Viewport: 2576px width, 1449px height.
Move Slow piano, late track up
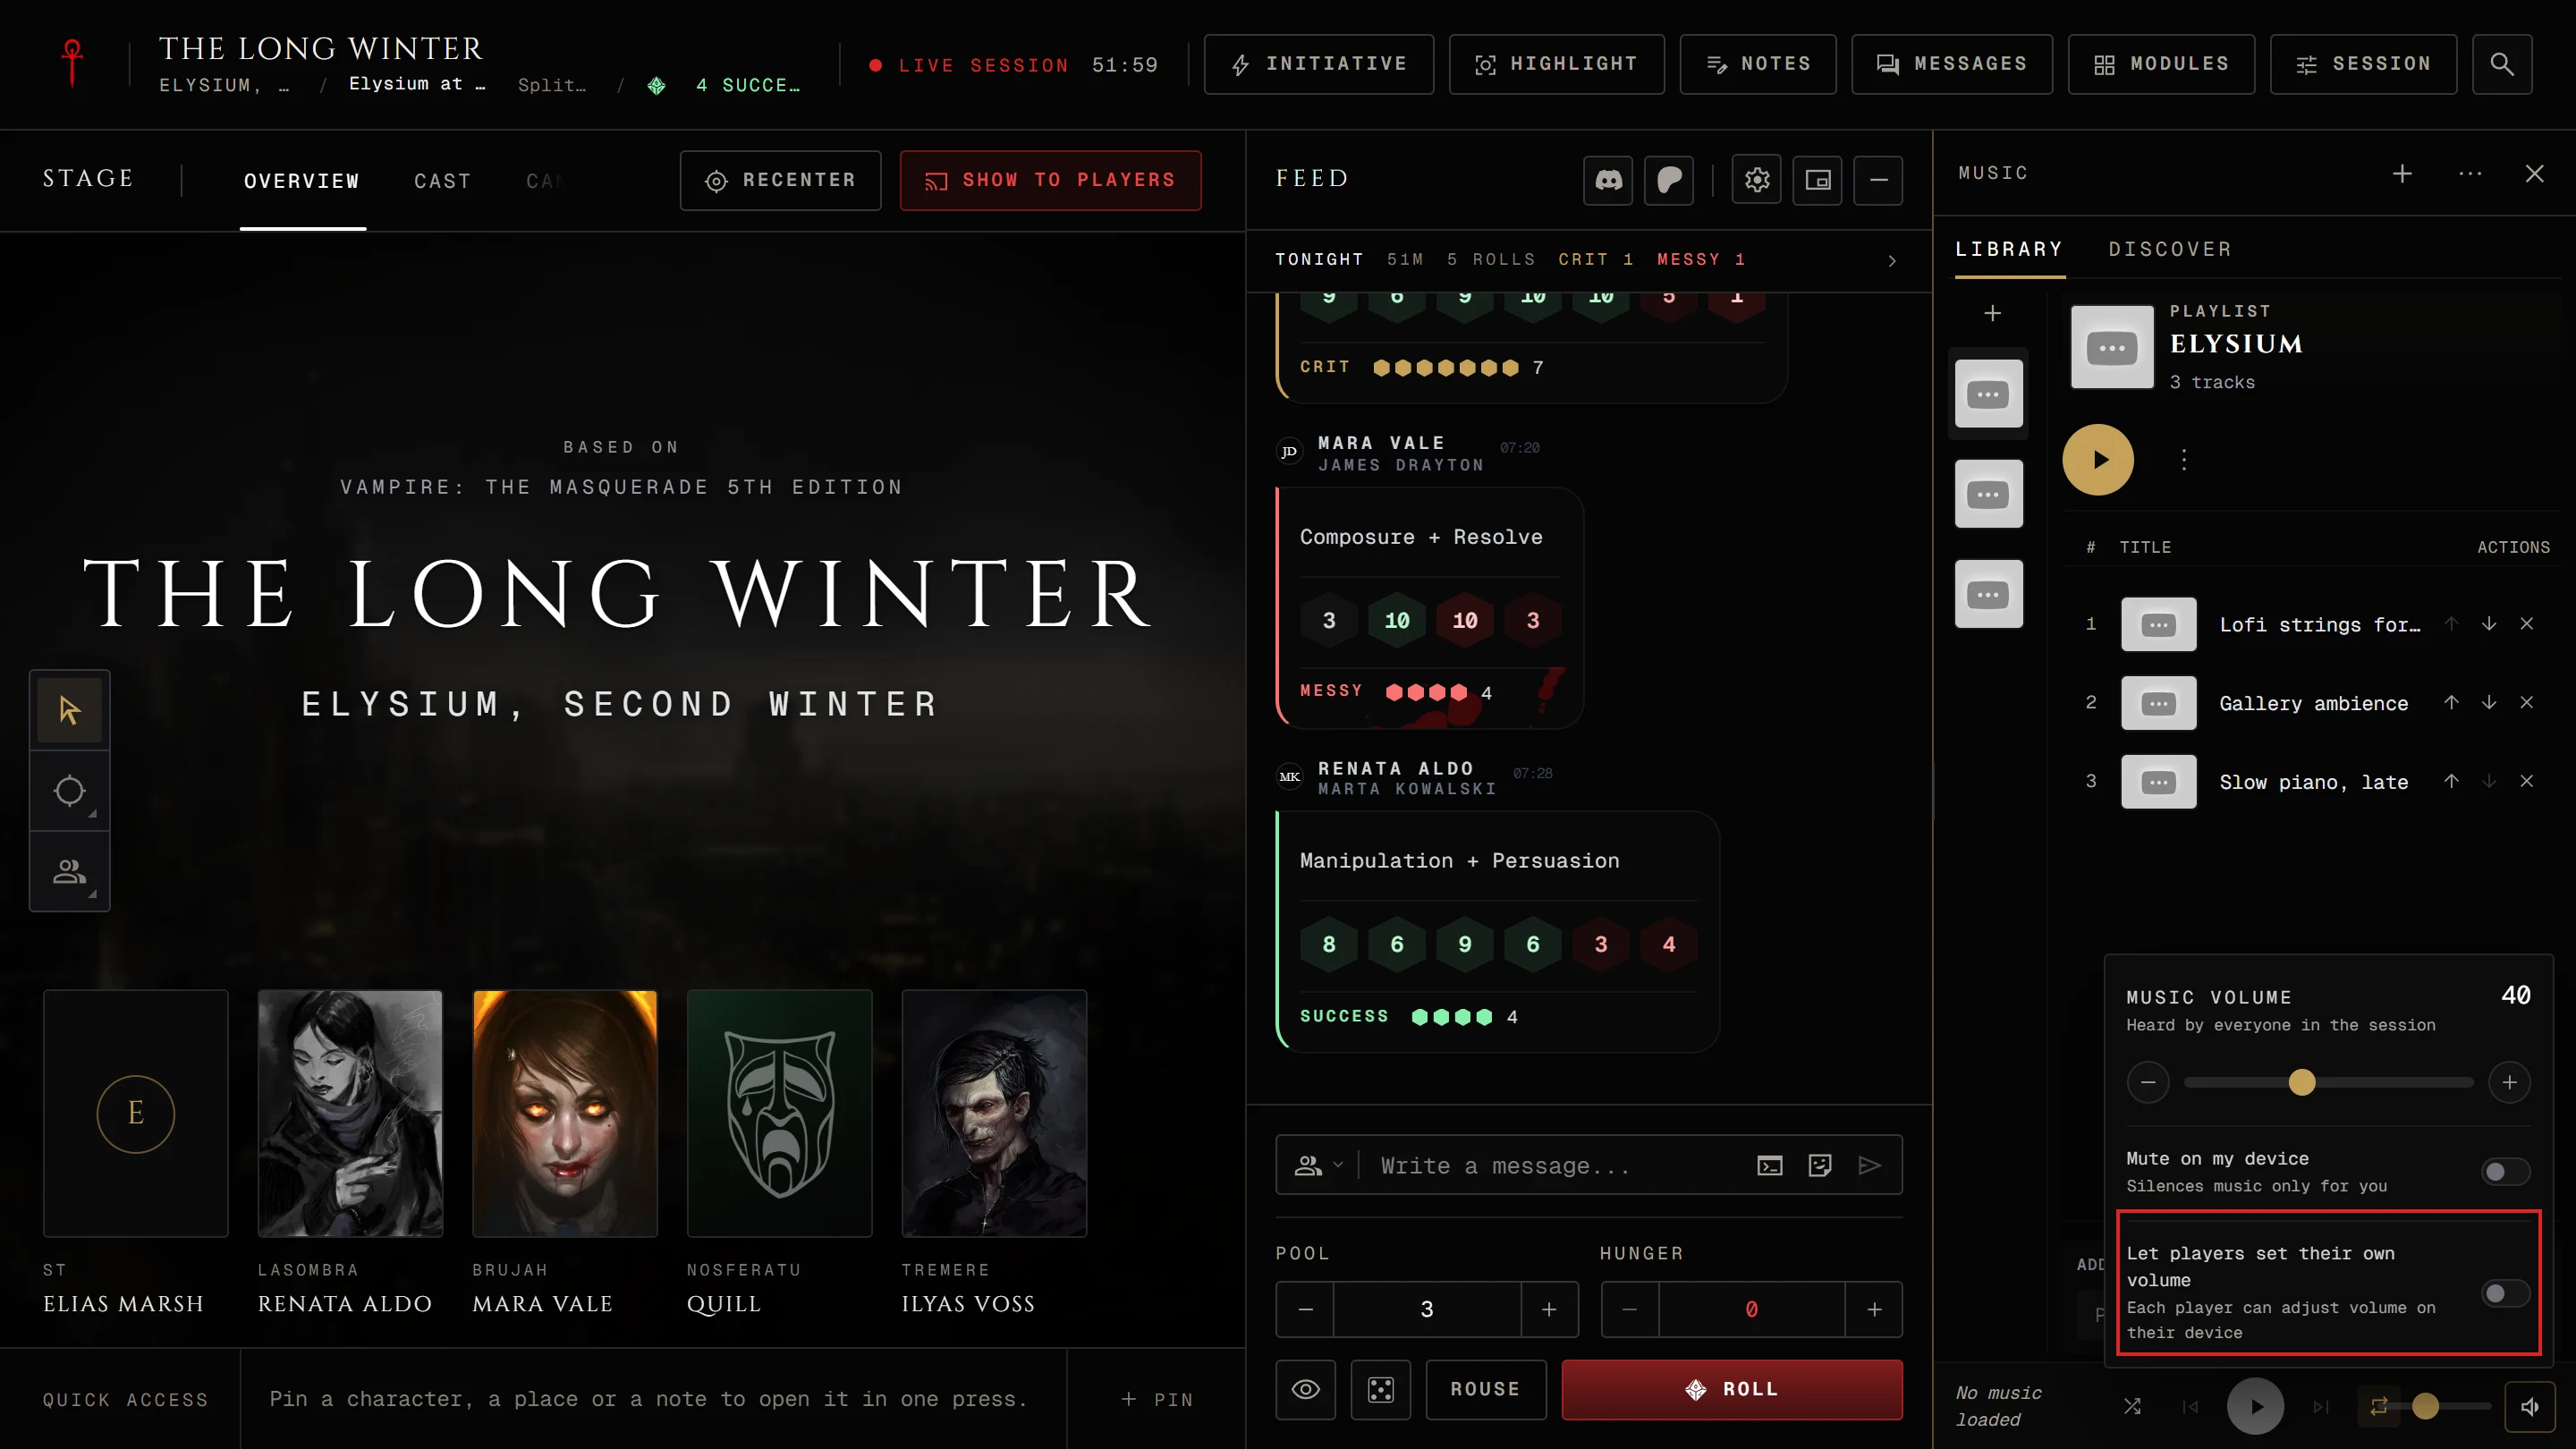click(x=2451, y=781)
